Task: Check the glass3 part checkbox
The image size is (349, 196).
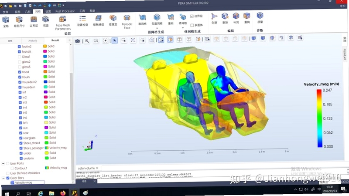Action: (20, 67)
